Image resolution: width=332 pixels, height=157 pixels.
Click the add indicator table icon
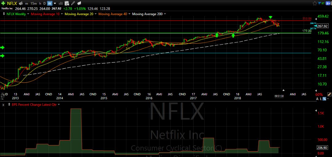click(66, 3)
